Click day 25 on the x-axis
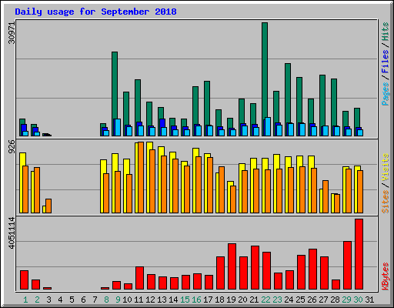 click(x=300, y=300)
